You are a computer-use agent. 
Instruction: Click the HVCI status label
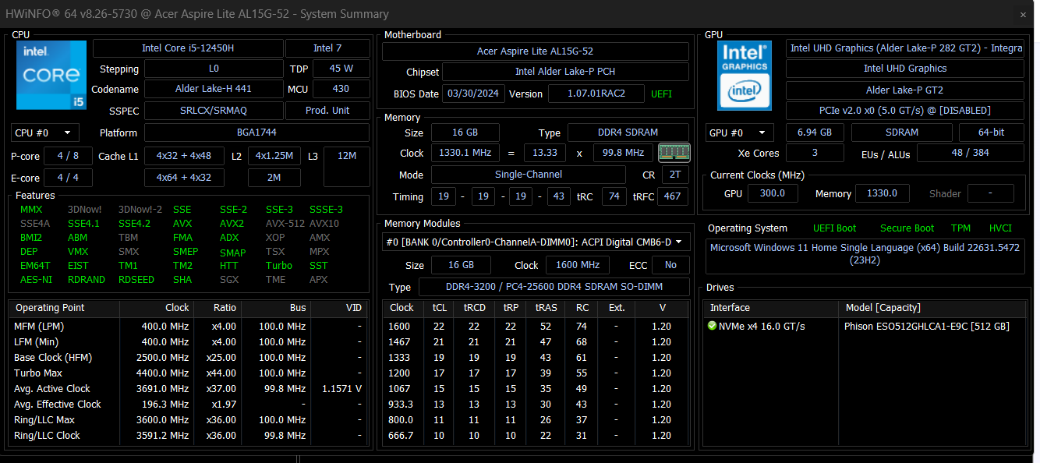click(x=1000, y=228)
